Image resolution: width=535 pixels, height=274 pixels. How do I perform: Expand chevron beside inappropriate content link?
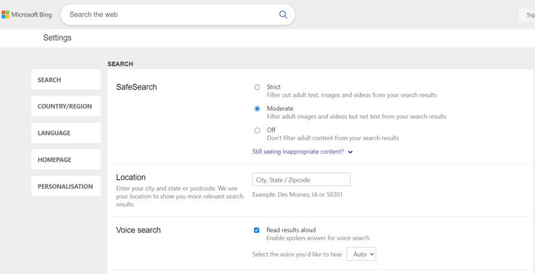pyautogui.click(x=350, y=152)
